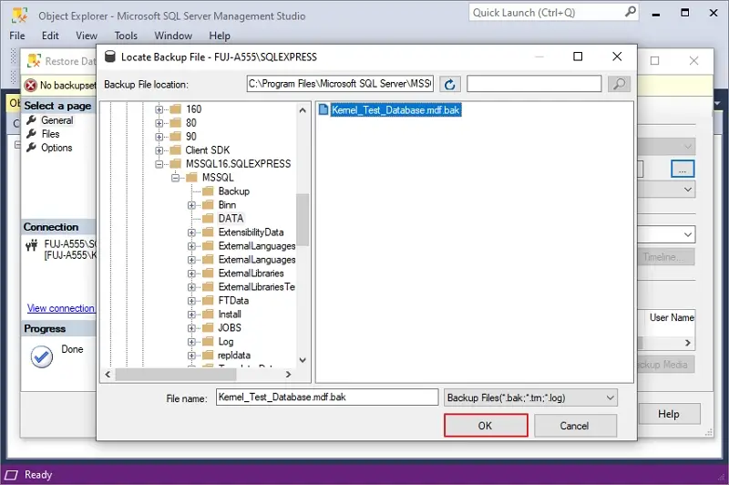729x485 pixels.
Task: Open the Help menu
Action: [220, 36]
